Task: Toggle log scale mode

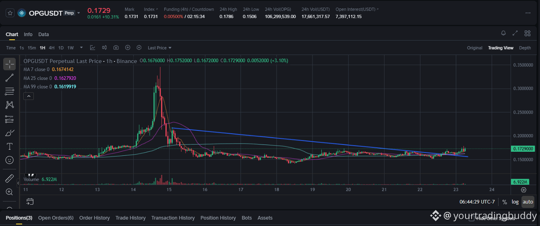Action: coord(515,202)
